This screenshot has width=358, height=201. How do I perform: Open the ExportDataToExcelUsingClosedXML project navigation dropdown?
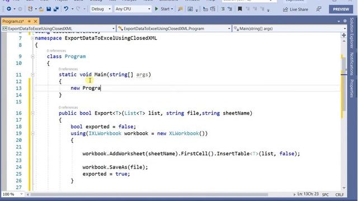[58, 28]
